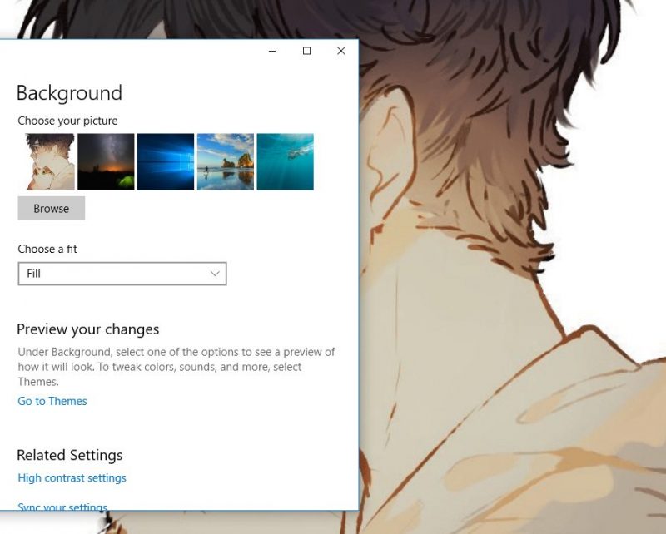Screen dimensions: 666x534
Task: Select the beach rock formation picture
Action: (x=226, y=161)
